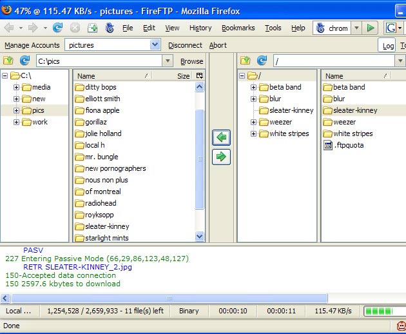This screenshot has height=334, width=406.
Task: Open the View menu
Action: pyautogui.click(x=172, y=28)
